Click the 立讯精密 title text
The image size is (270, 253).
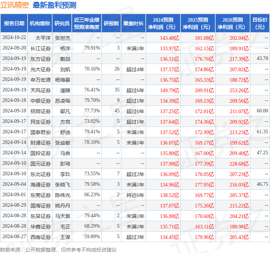click(x=14, y=5)
